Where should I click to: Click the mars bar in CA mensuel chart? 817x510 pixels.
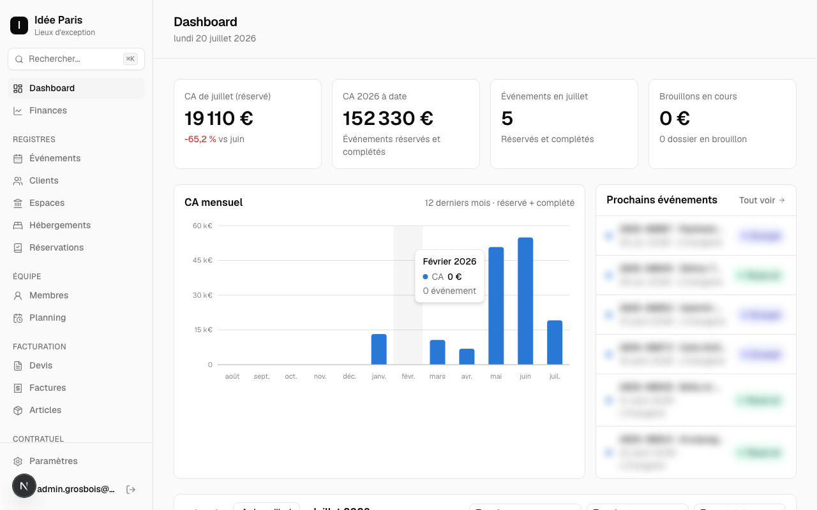(x=437, y=353)
